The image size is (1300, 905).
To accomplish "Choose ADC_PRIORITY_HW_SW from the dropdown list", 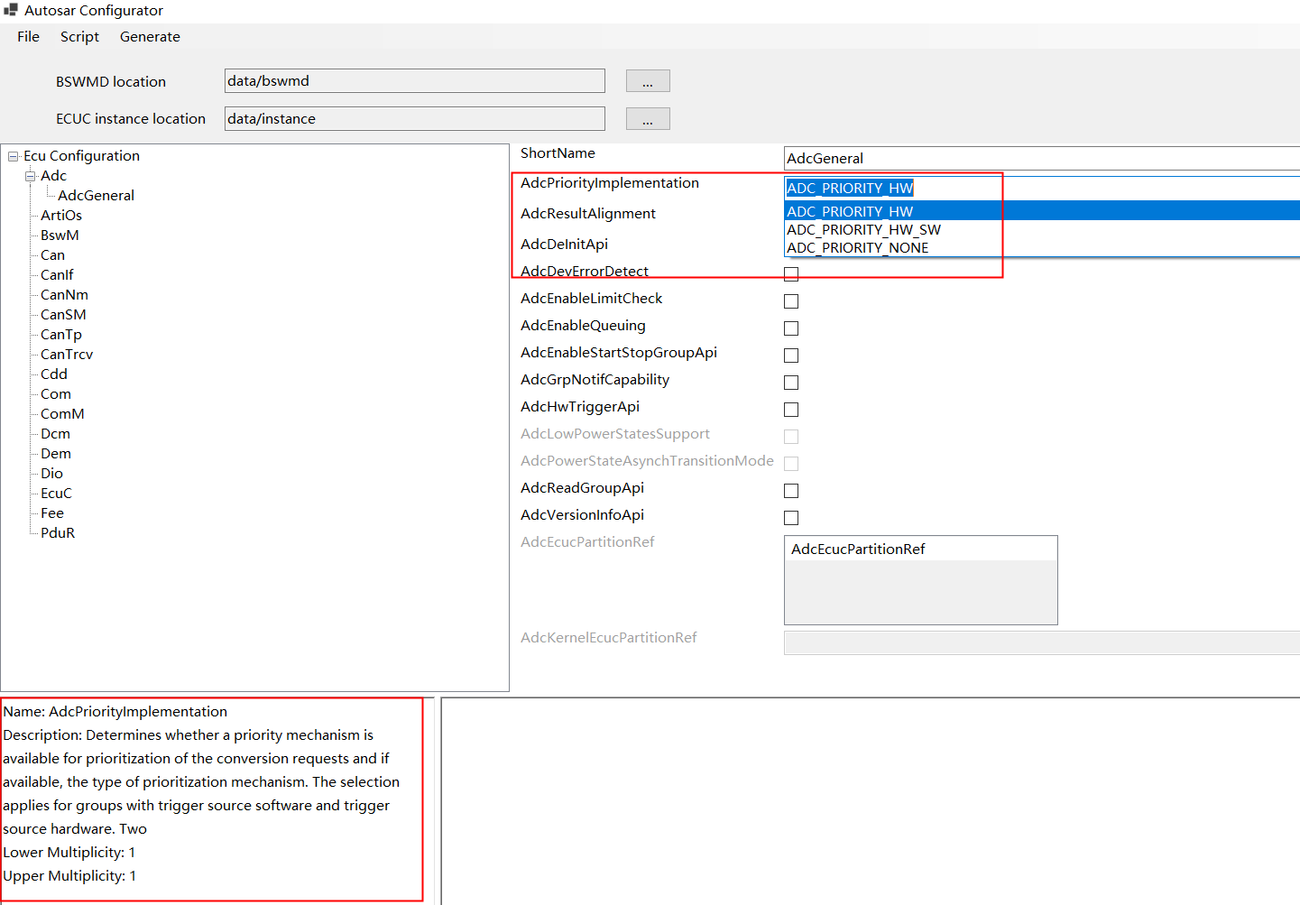I will 863,229.
